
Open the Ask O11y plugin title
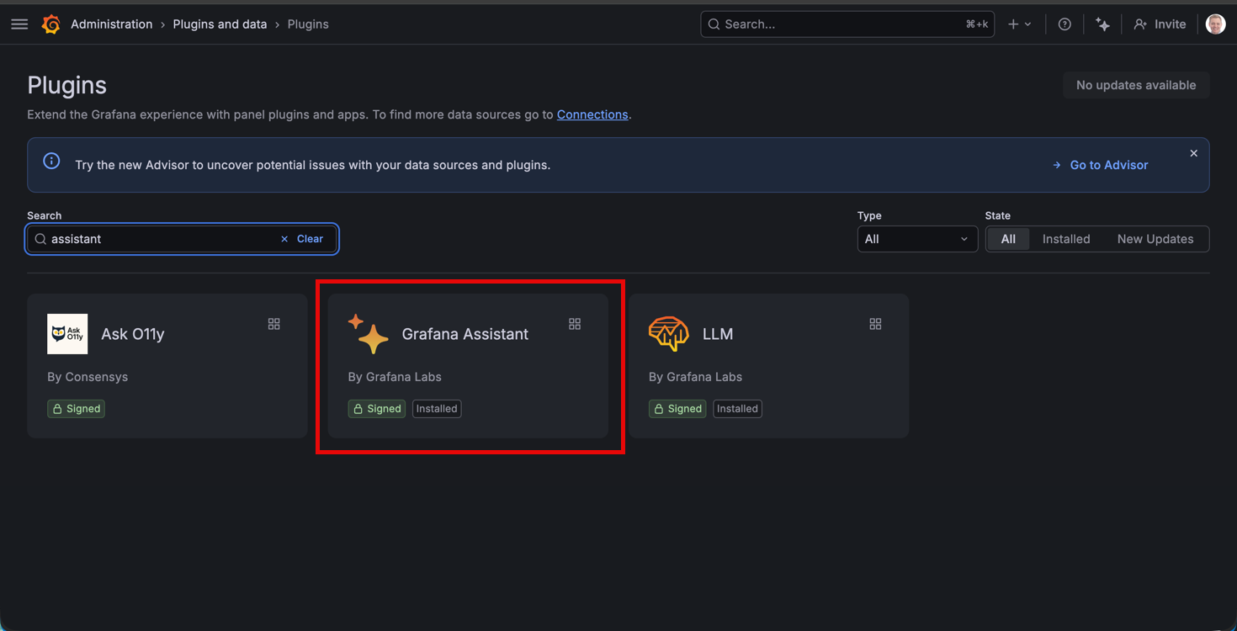(133, 334)
